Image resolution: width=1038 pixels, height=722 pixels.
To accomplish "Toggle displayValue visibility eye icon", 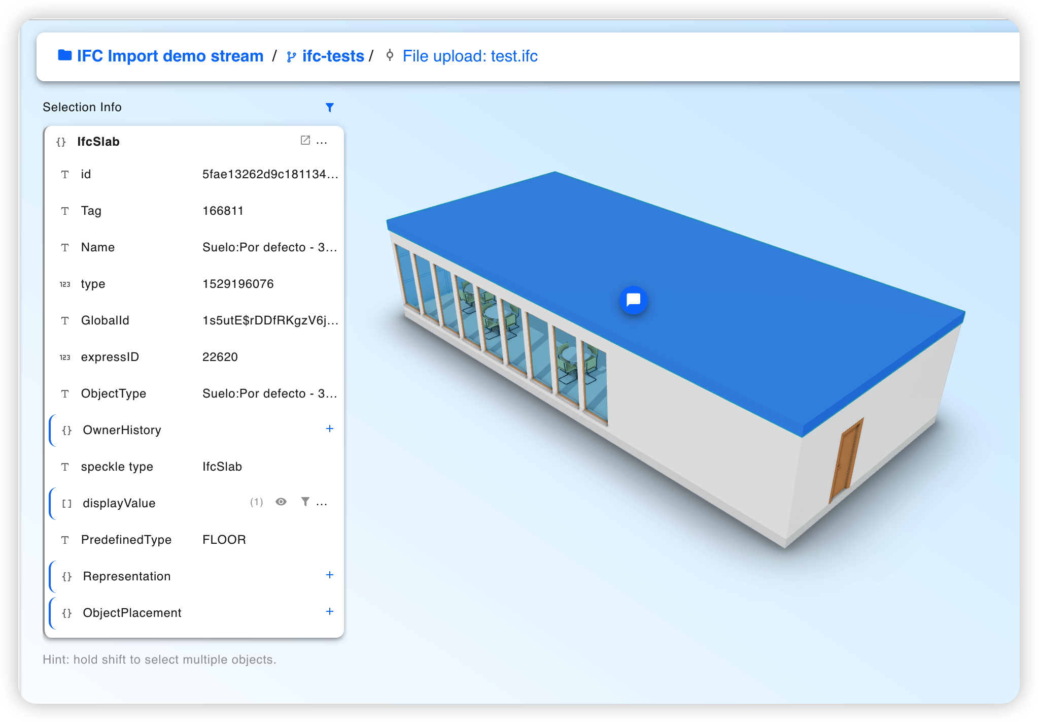I will pos(281,502).
